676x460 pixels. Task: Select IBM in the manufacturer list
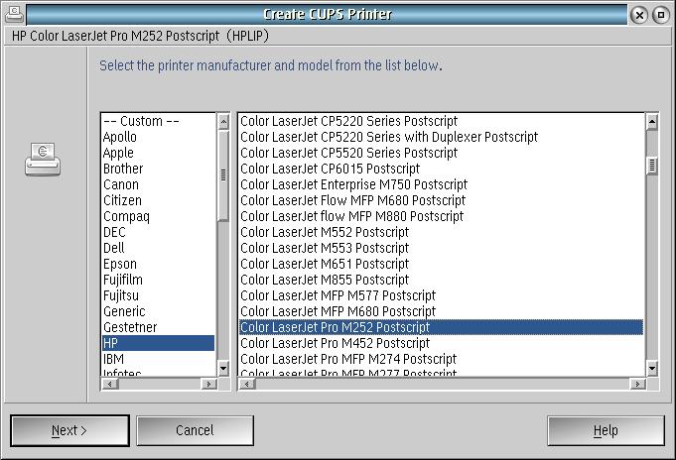tap(158, 359)
